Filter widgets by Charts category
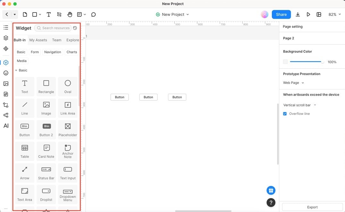The height and width of the screenshot is (212, 345). pos(72,52)
